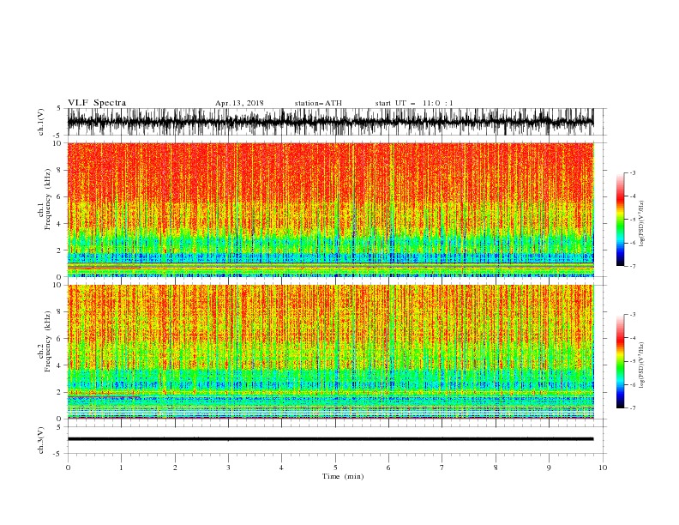Click time axis tick label "6"

388,468
